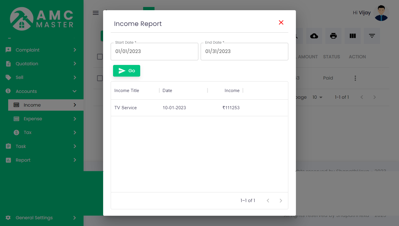Screen dimensions: 399x226
Task: Toggle the hamburger menu icon
Action: [96, 13]
